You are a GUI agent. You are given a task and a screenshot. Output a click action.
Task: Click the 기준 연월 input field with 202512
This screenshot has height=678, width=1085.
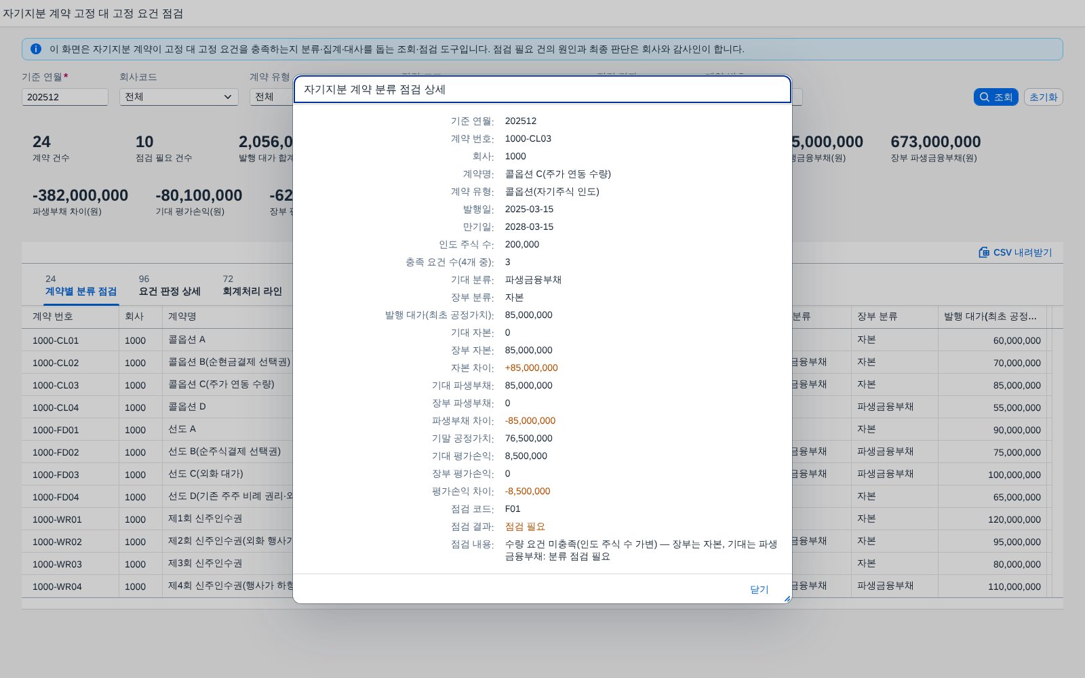[65, 97]
